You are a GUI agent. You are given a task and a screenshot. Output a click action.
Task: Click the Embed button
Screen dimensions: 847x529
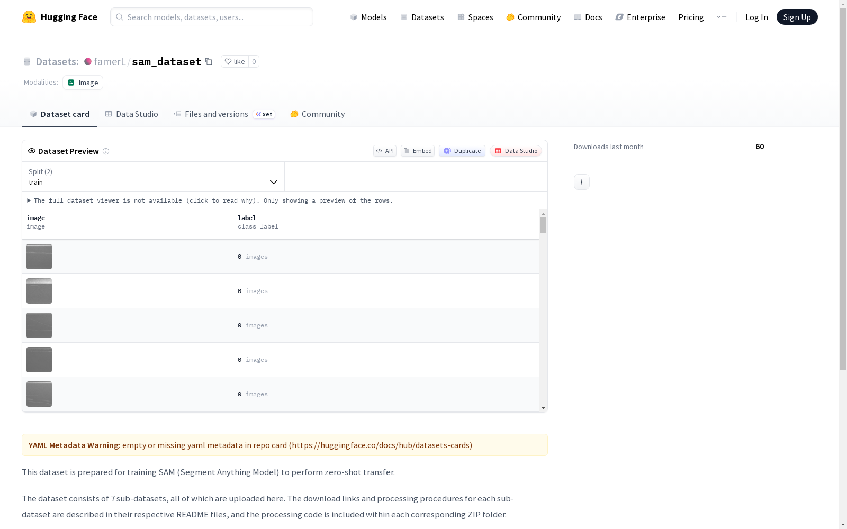click(x=418, y=151)
